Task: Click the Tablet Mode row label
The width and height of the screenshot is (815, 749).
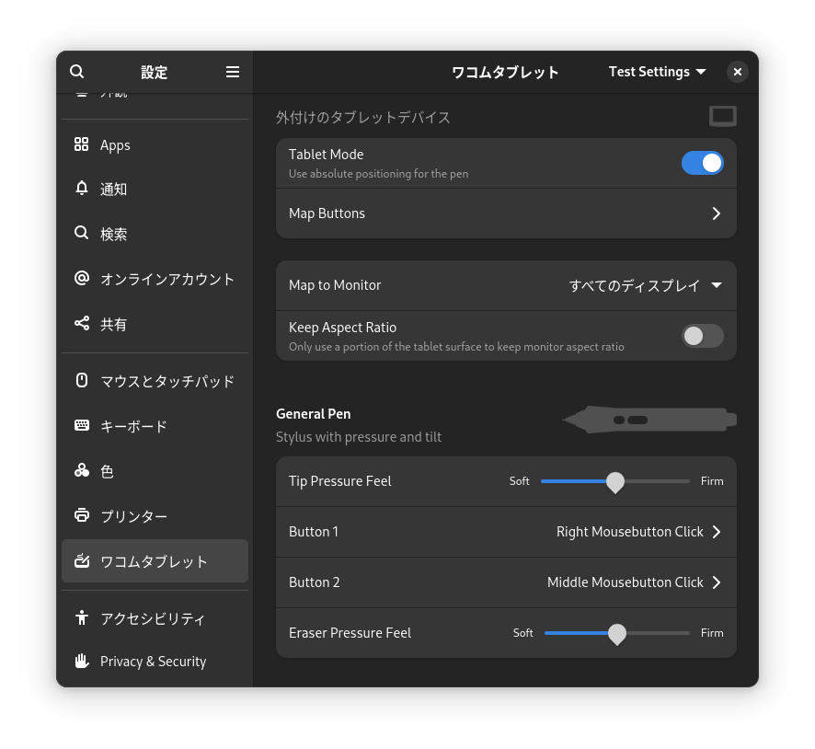Action: coord(326,155)
